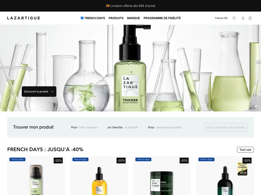Open Programme de fidélité menu
This screenshot has height=195, width=261.
pos(162,18)
